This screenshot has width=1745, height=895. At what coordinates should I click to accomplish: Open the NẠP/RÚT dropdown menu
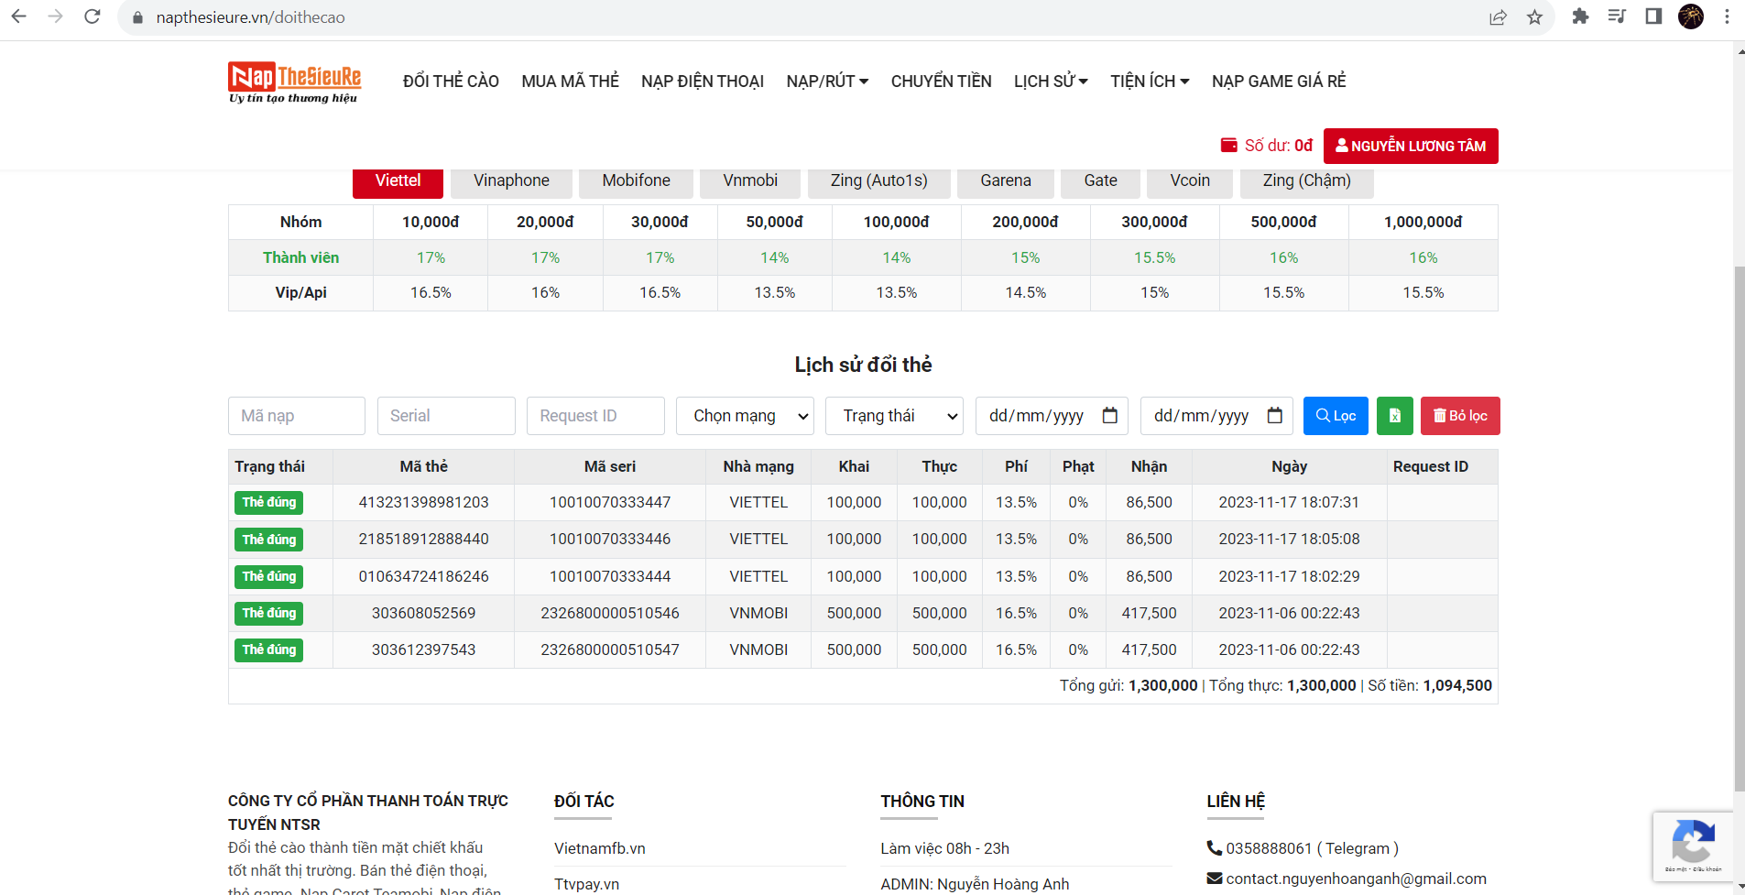[x=826, y=82]
